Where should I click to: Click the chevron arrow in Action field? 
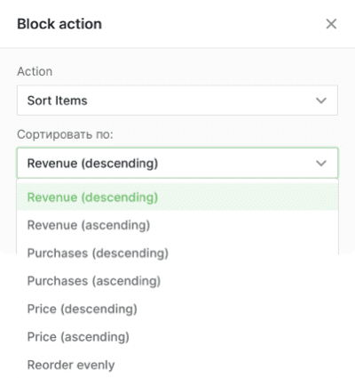pos(321,101)
